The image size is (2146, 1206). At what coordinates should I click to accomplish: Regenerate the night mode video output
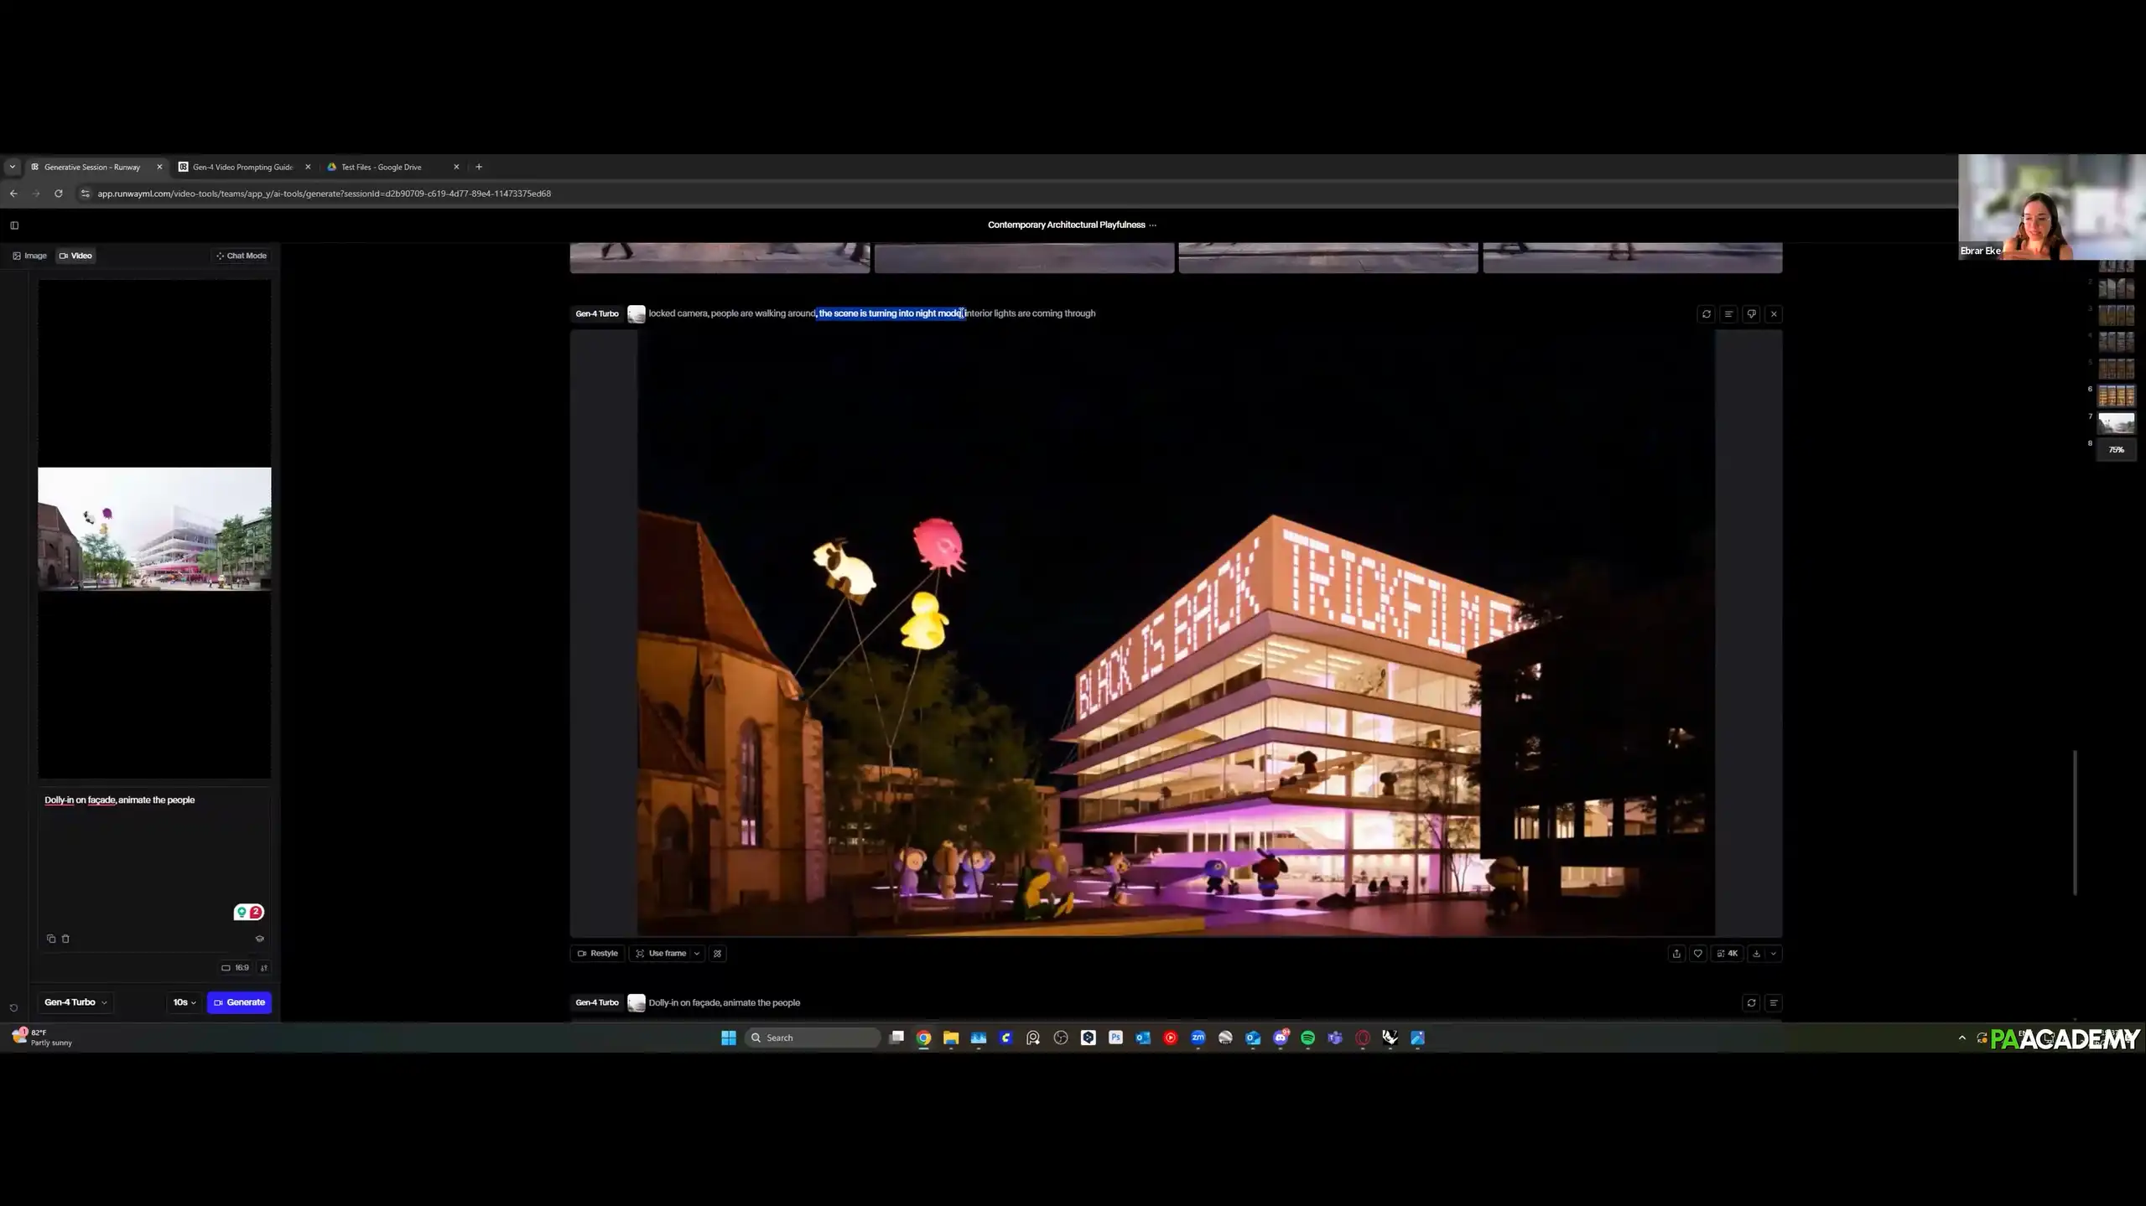coord(1707,314)
